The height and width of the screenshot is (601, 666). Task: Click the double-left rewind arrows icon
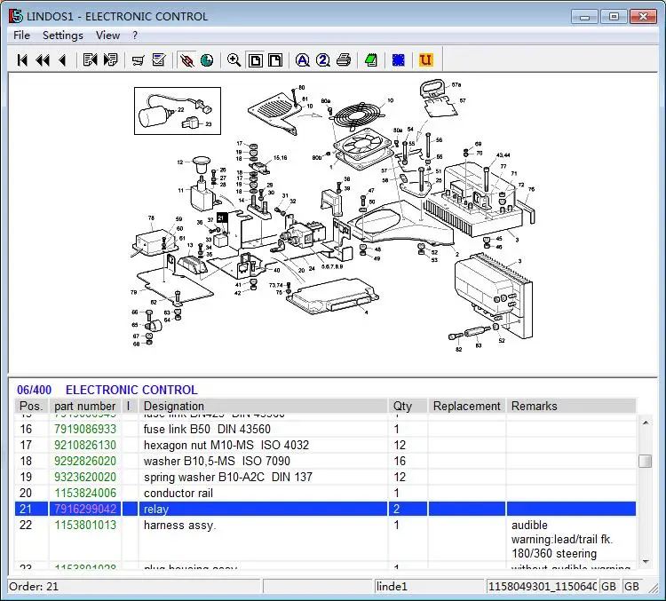coord(43,60)
